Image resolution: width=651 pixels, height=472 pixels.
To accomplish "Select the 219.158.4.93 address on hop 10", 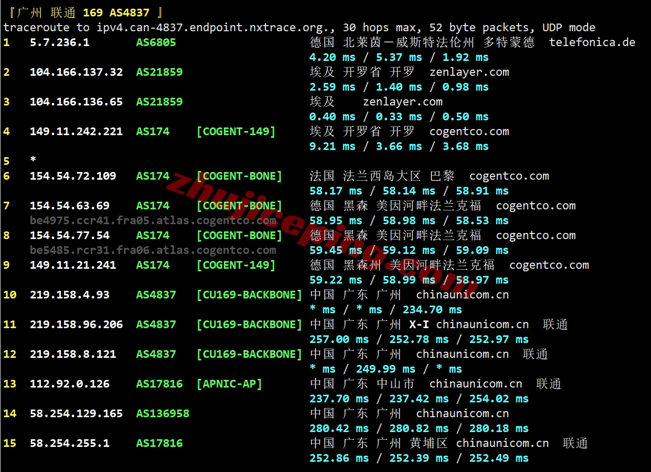I will pyautogui.click(x=69, y=295).
